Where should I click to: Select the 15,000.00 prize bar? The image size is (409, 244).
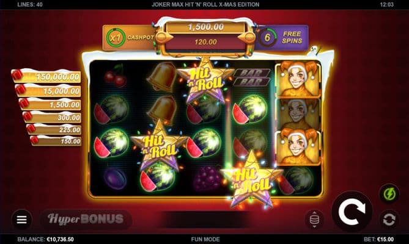click(x=48, y=90)
